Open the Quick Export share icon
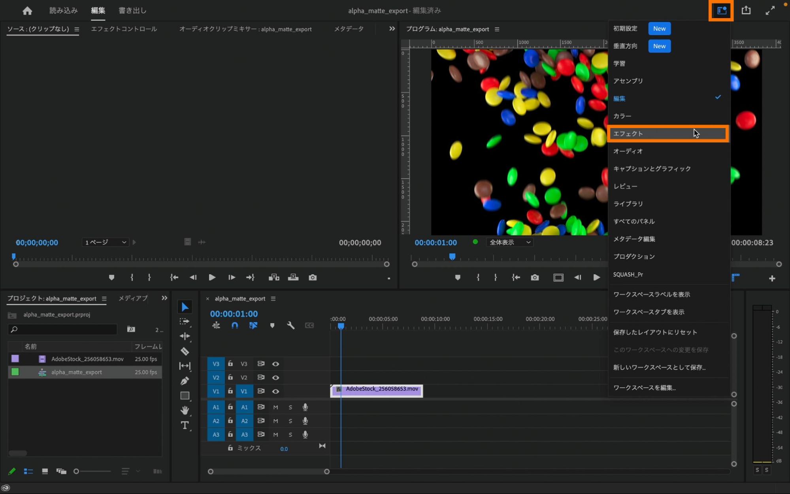The height and width of the screenshot is (494, 790). (746, 10)
